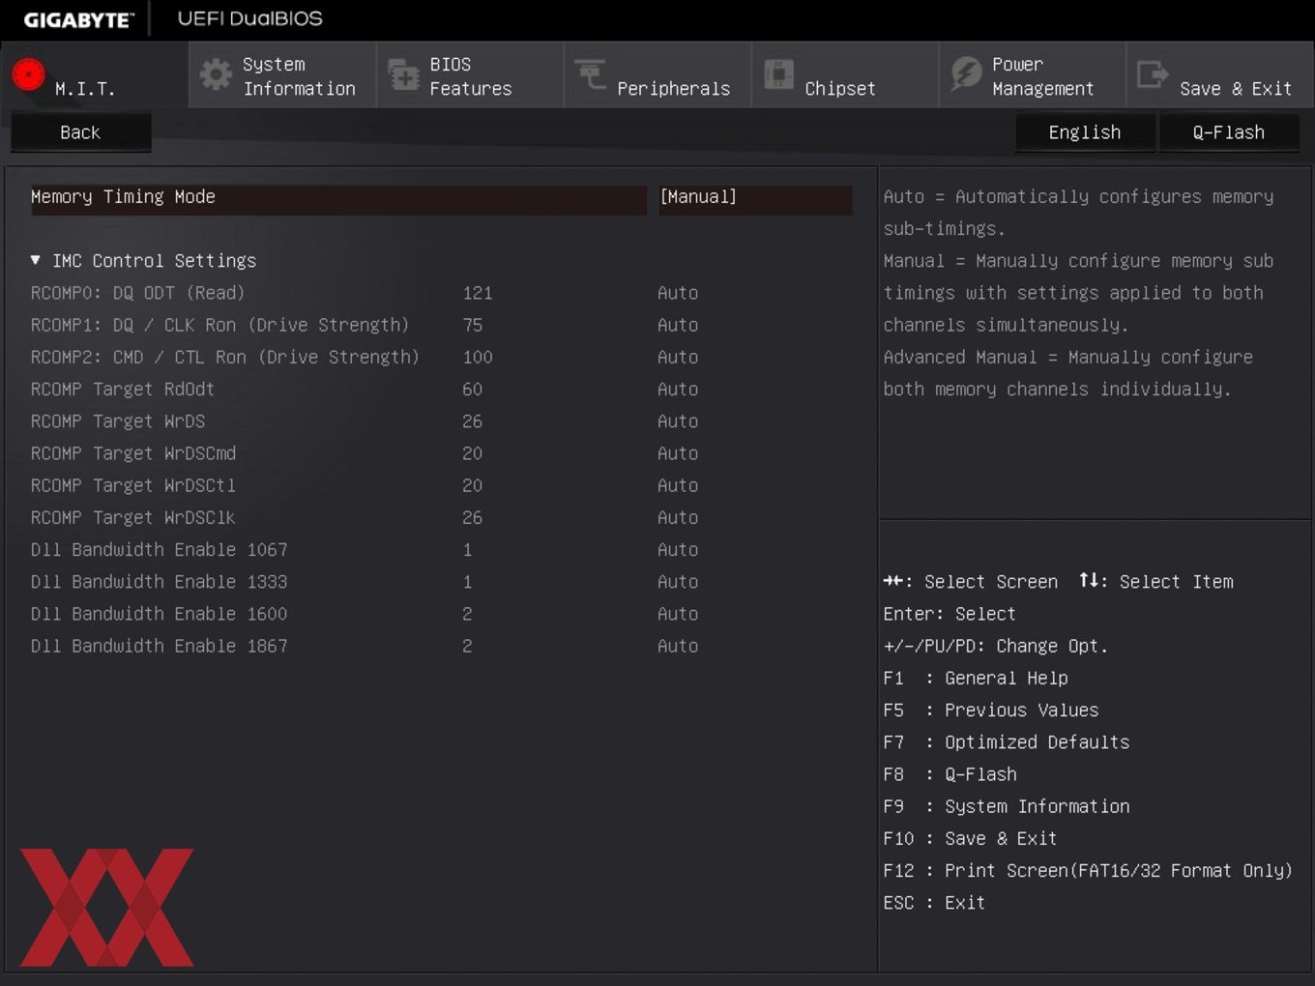The width and height of the screenshot is (1315, 986).
Task: Click the Back button
Action: (x=80, y=132)
